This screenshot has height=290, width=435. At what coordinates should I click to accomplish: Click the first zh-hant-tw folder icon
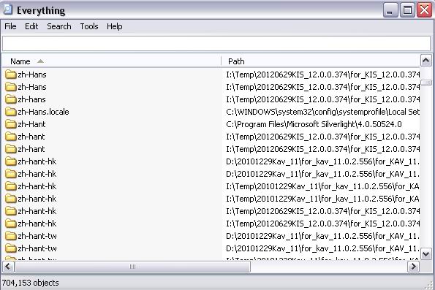[x=11, y=236]
